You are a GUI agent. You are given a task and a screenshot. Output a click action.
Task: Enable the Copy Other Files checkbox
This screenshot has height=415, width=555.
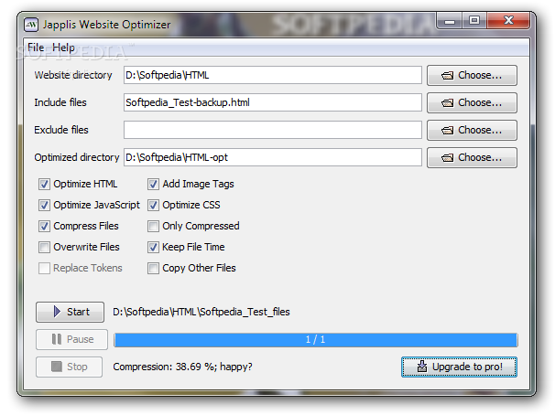pyautogui.click(x=153, y=269)
